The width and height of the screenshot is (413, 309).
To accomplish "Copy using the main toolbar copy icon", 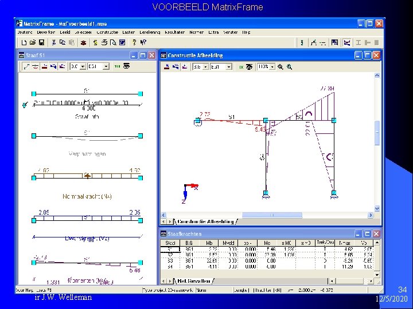I will point(63,42).
